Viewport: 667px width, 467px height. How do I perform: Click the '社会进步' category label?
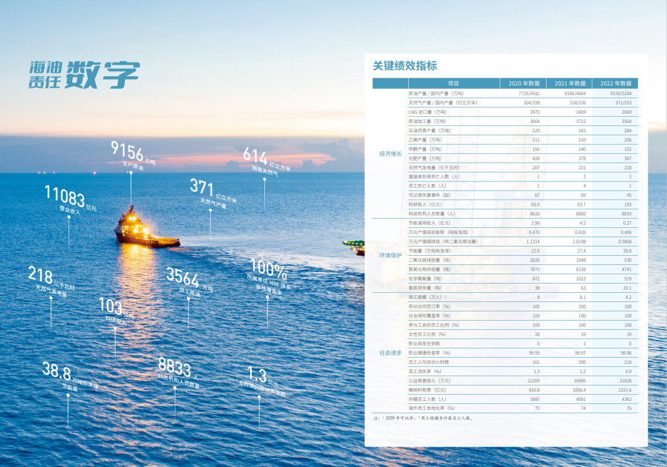(x=390, y=353)
